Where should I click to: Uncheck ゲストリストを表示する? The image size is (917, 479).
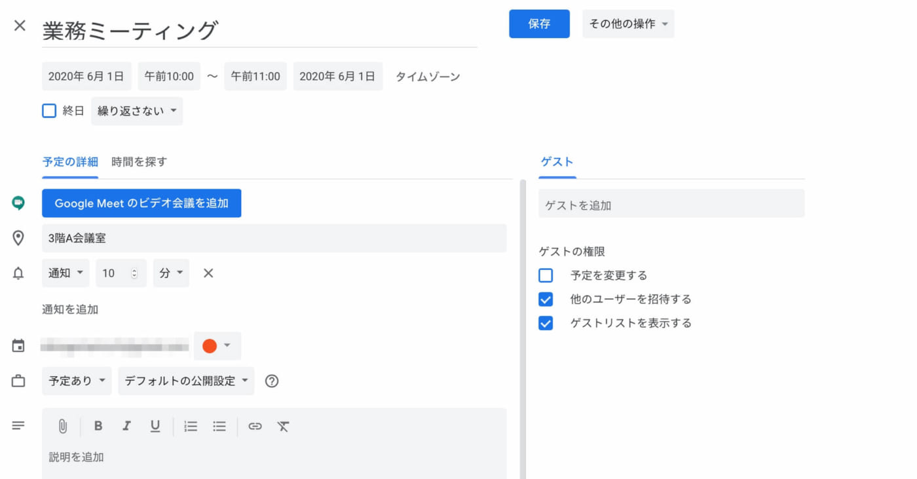546,322
